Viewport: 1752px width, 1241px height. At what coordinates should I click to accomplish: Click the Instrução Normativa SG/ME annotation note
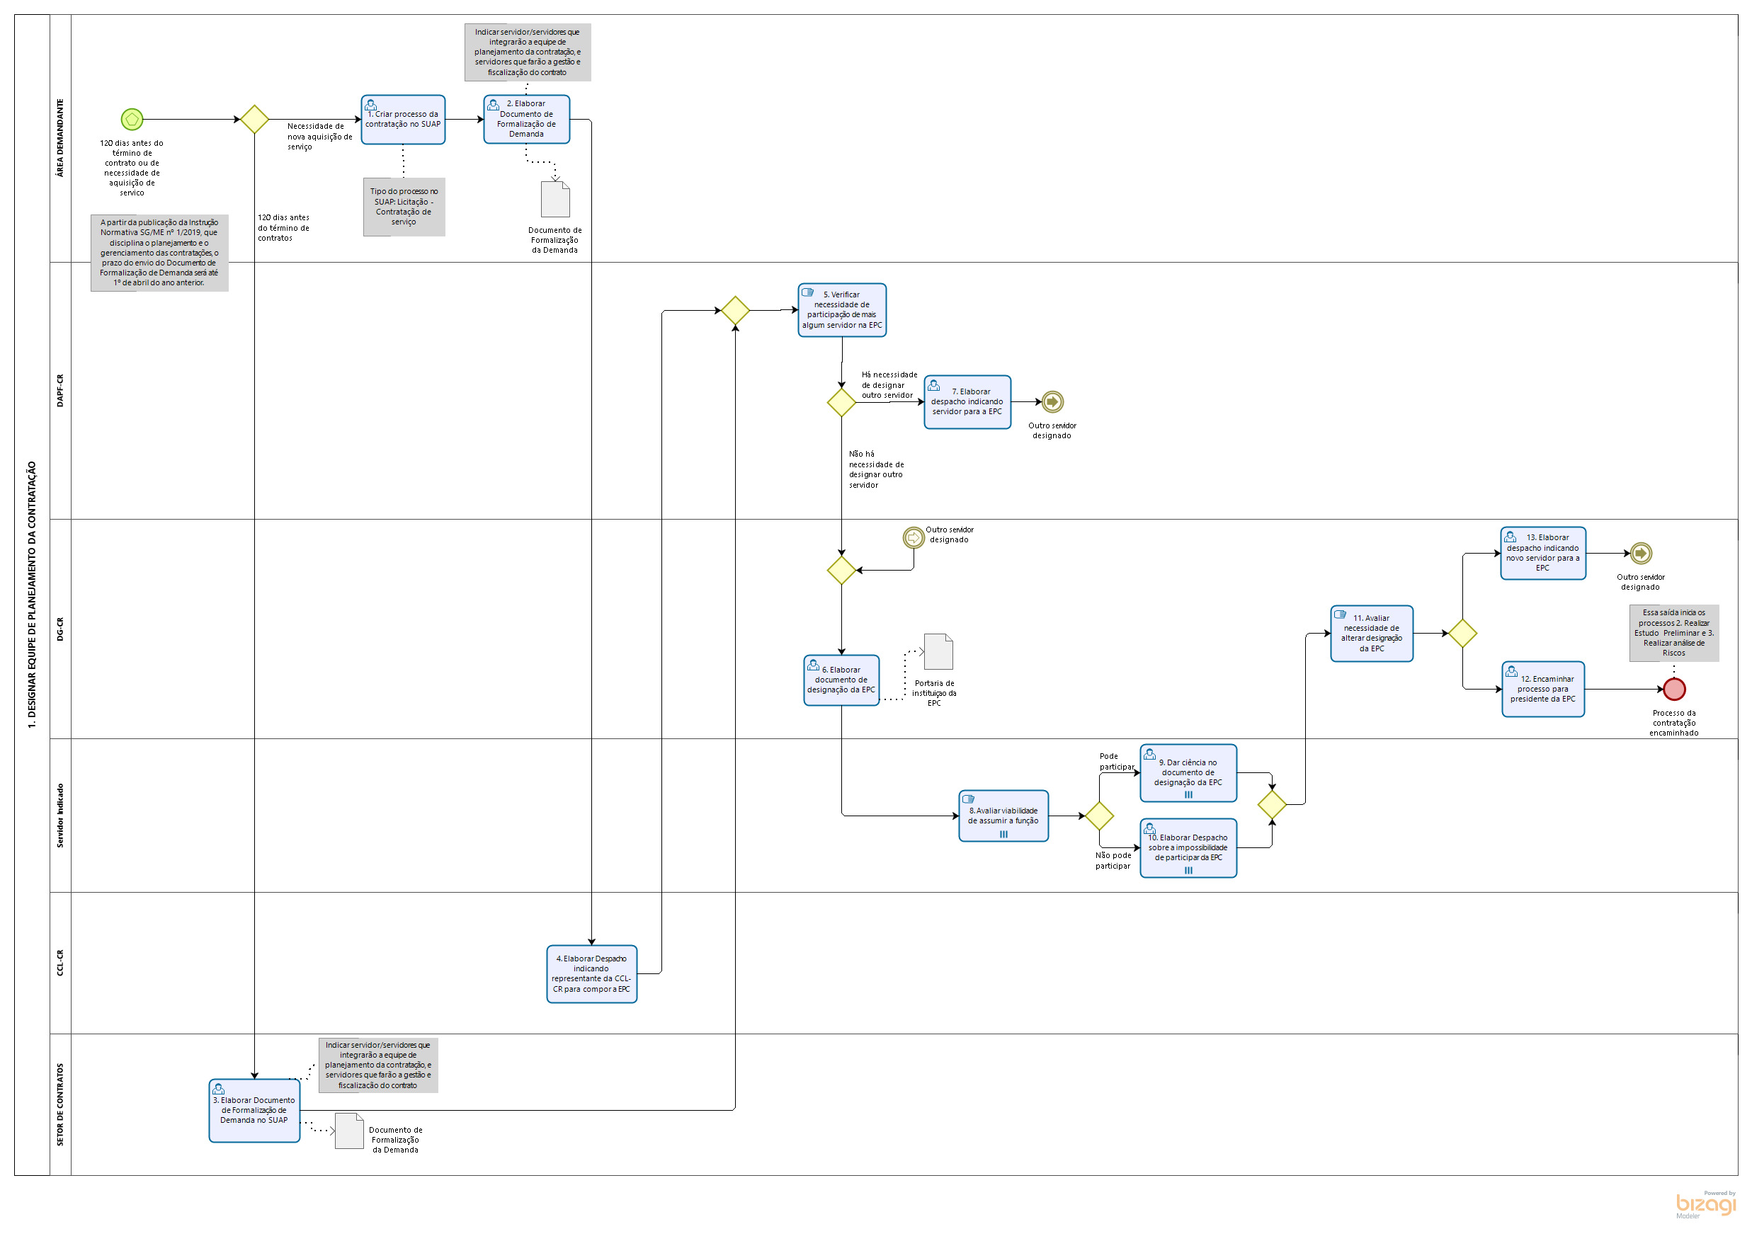tap(159, 253)
